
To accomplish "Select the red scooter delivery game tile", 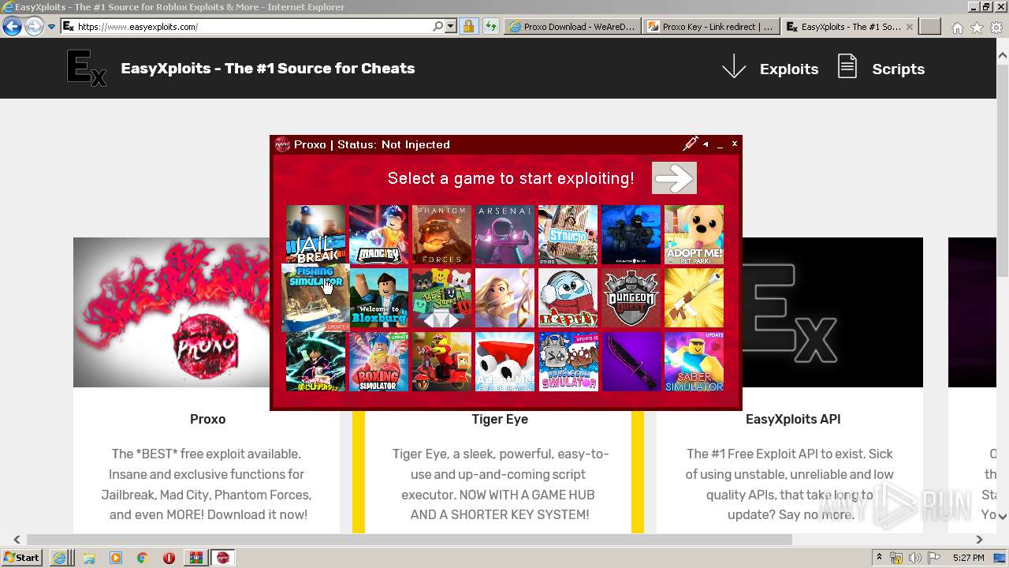I will [x=441, y=361].
